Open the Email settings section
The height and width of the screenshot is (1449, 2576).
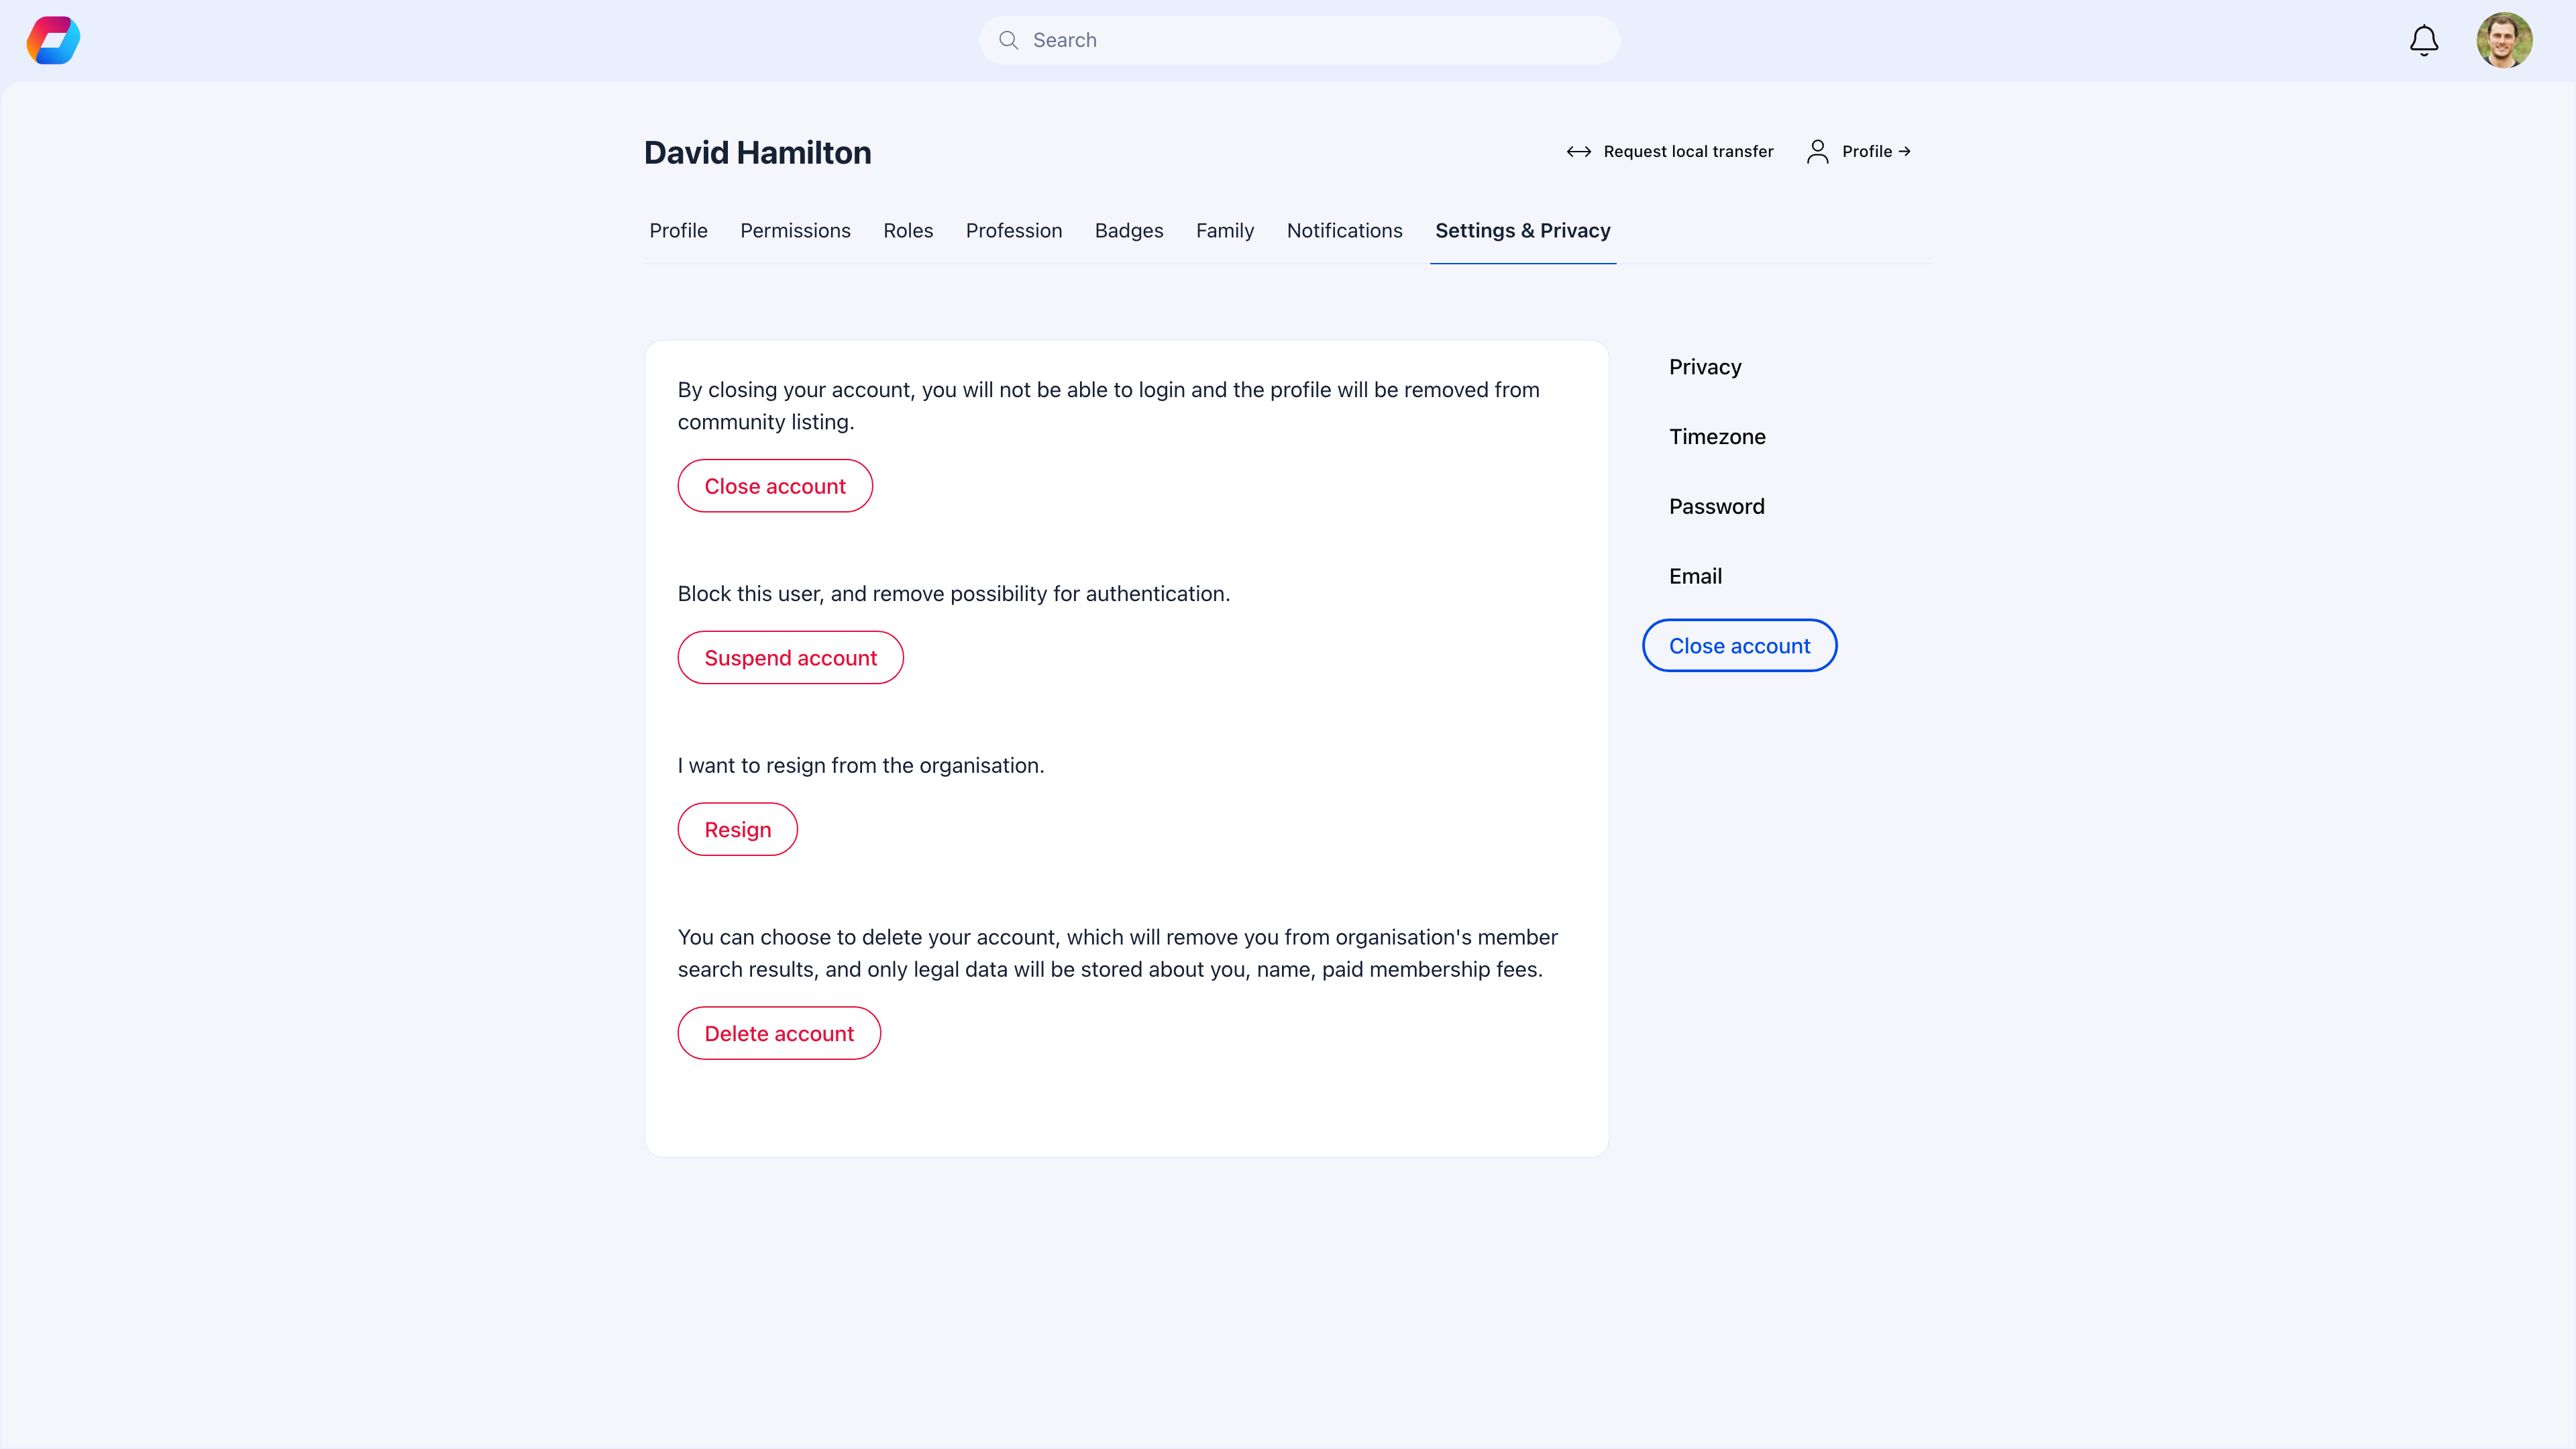1695,576
